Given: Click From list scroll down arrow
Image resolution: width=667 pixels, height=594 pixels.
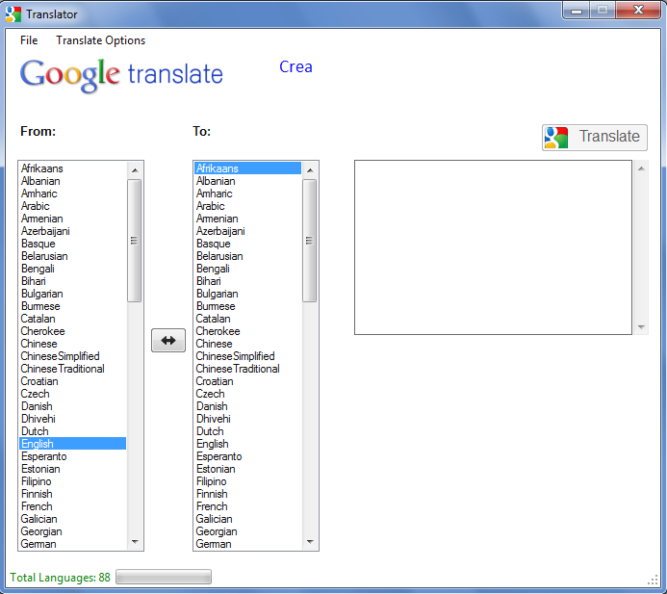Looking at the screenshot, I should click(135, 542).
